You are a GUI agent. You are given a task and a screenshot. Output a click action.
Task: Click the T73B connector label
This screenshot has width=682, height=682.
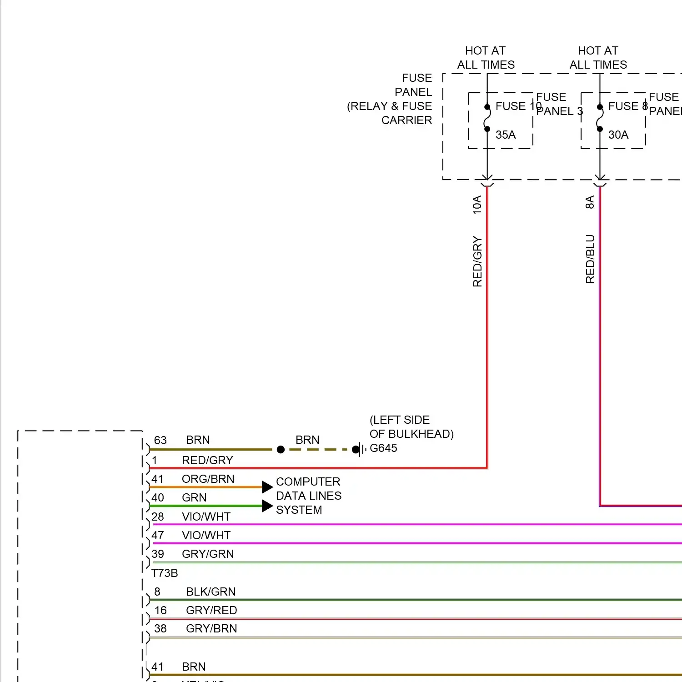coord(165,573)
